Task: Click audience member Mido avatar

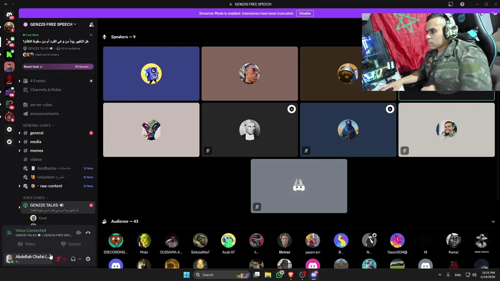Action: tap(144, 240)
